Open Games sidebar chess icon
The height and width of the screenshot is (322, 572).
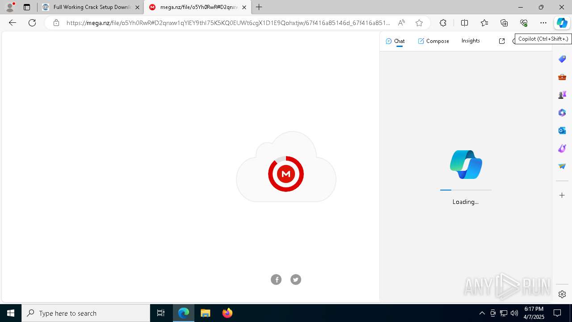coord(562,95)
